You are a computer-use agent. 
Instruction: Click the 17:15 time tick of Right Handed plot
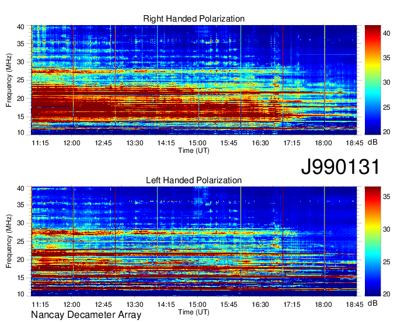292,143
